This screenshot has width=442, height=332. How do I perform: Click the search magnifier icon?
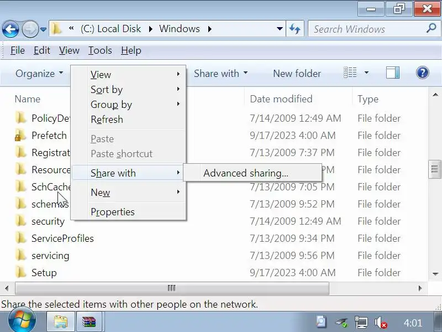point(432,28)
